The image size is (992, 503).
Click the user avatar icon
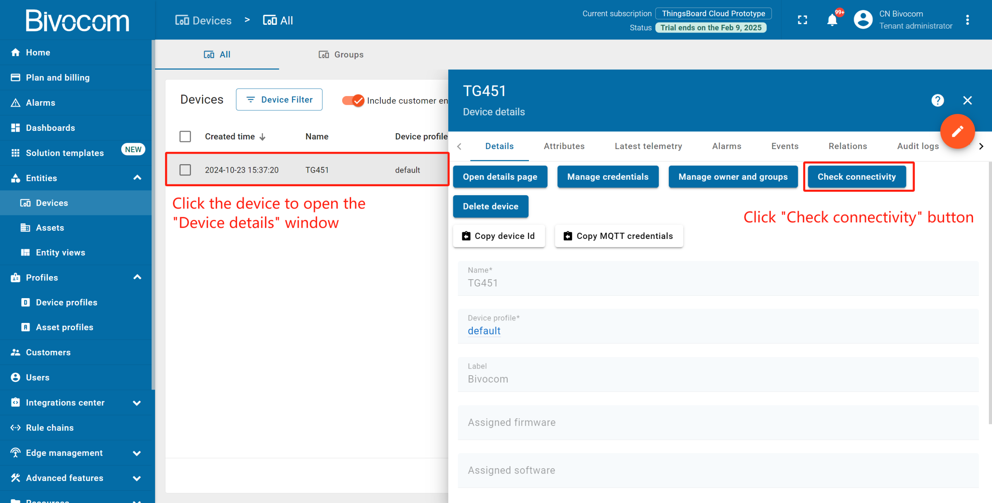pos(863,20)
